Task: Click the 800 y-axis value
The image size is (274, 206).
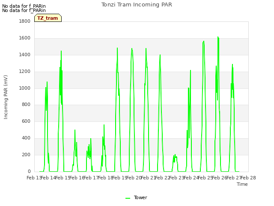Action: pos(26,105)
